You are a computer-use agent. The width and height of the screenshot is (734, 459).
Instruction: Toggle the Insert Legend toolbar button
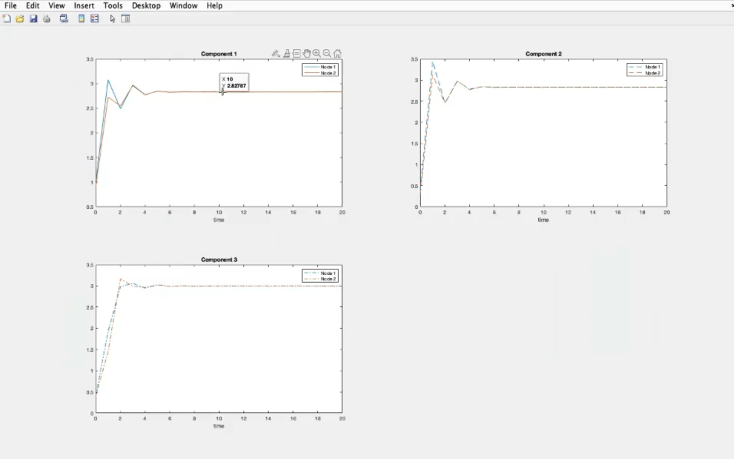click(94, 19)
